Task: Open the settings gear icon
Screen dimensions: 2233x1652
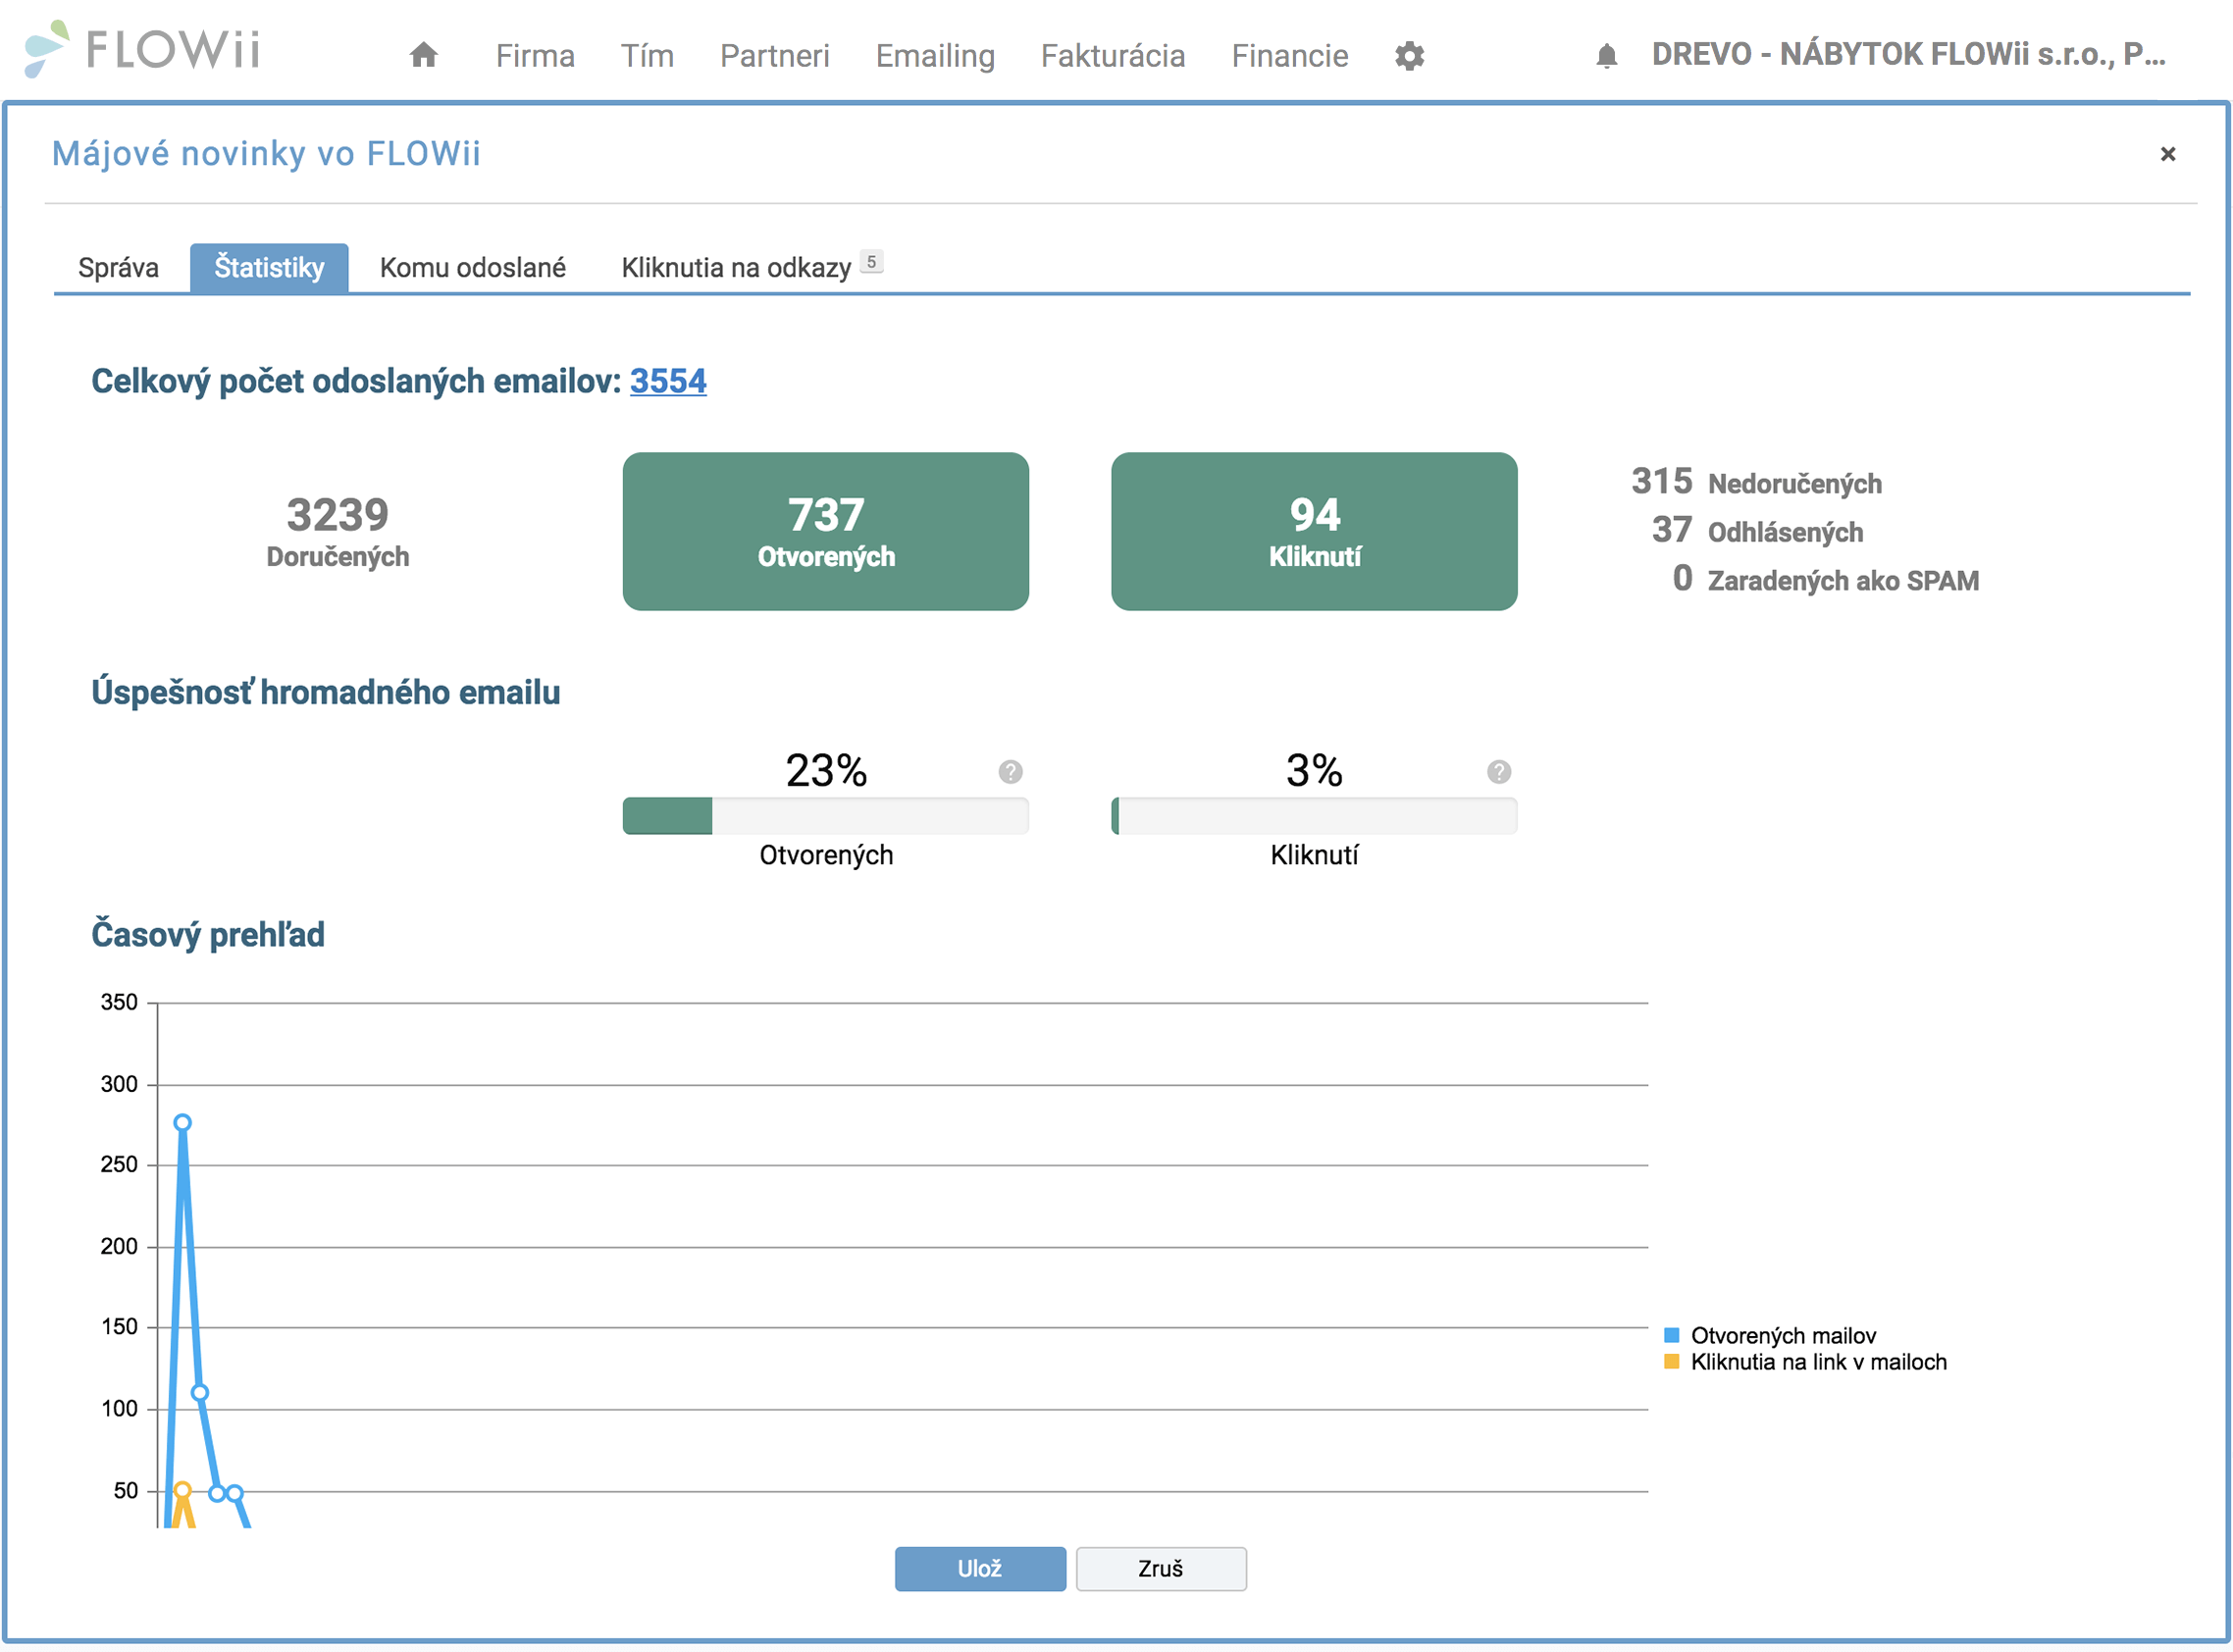Action: 1409,56
